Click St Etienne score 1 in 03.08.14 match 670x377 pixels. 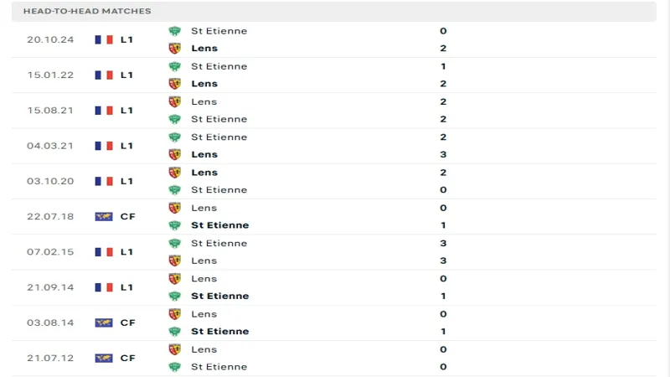tap(443, 332)
